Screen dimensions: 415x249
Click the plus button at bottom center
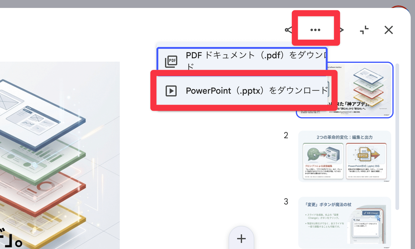coord(241,239)
